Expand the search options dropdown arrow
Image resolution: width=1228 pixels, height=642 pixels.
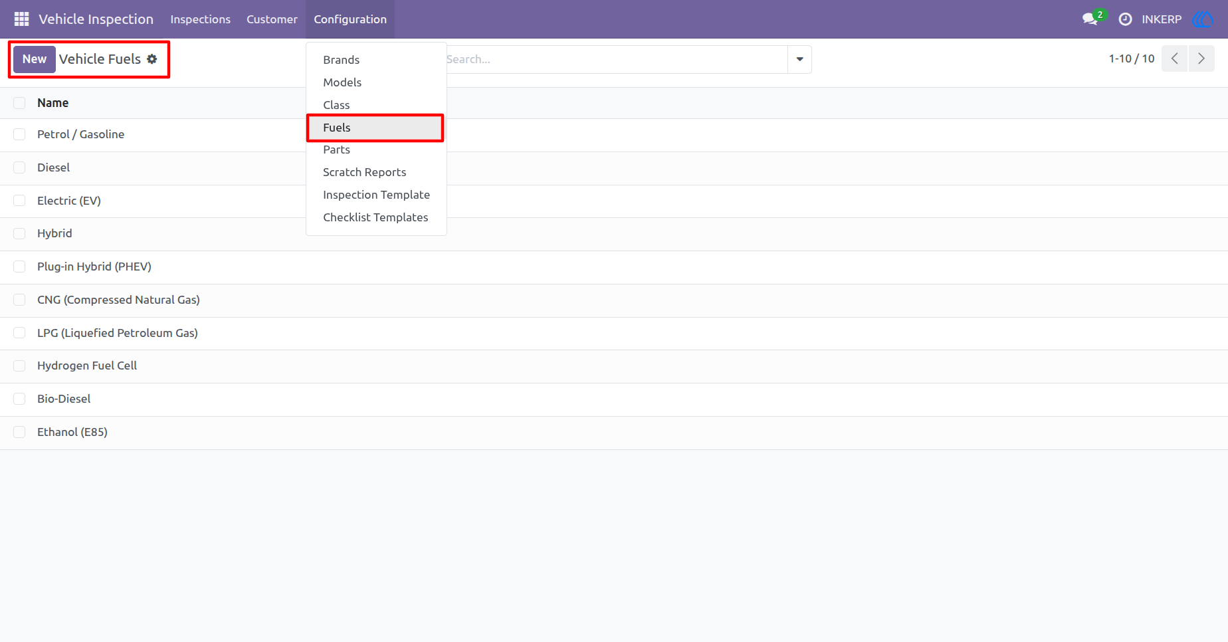pos(799,59)
